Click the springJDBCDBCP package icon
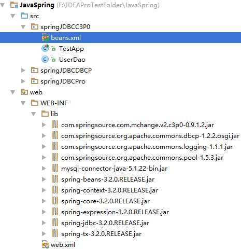The height and width of the screenshot is (249, 241). tap(35, 70)
